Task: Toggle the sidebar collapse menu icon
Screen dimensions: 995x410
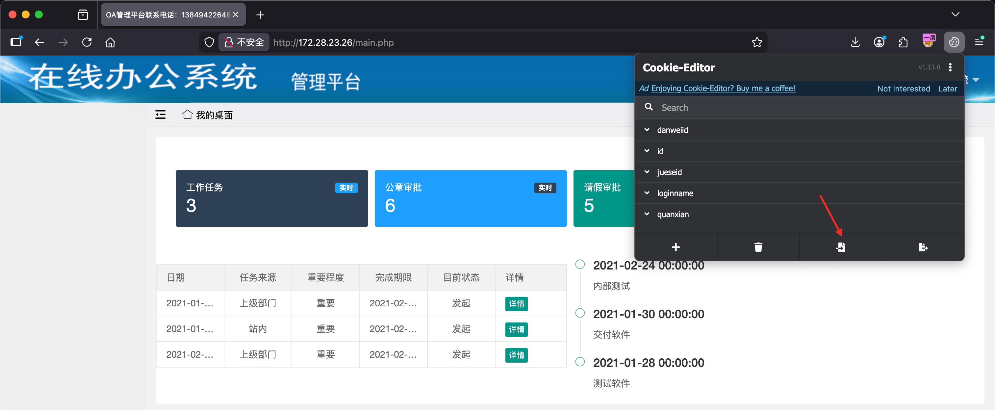Action: pyautogui.click(x=160, y=115)
